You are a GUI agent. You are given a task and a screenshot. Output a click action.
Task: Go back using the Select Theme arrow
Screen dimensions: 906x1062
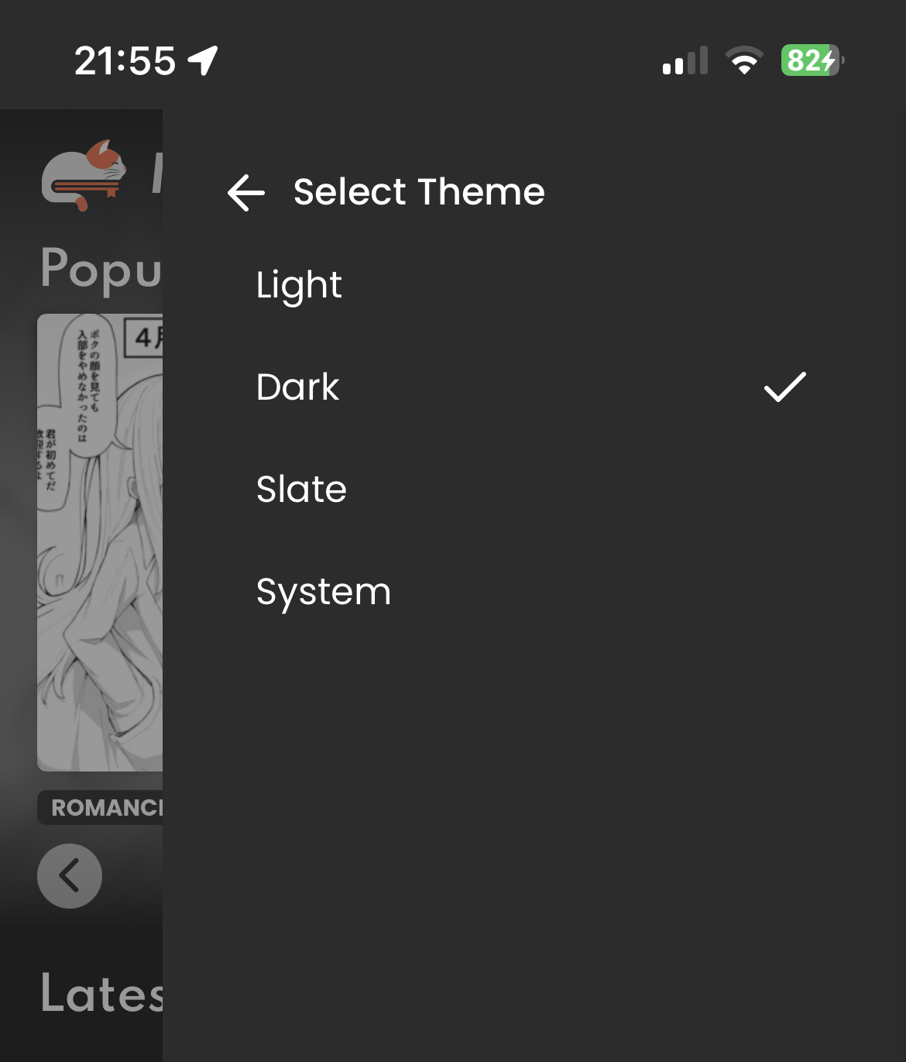(246, 192)
